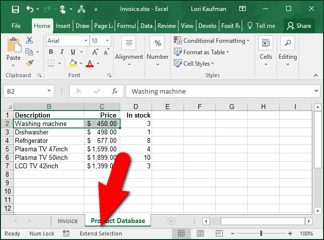
Task: Open the Name Box dropdown arrow
Action: pos(49,91)
